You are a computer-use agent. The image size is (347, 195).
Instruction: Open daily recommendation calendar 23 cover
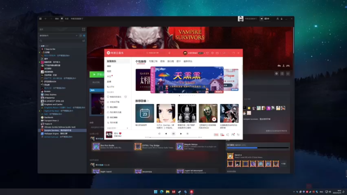[145, 113]
